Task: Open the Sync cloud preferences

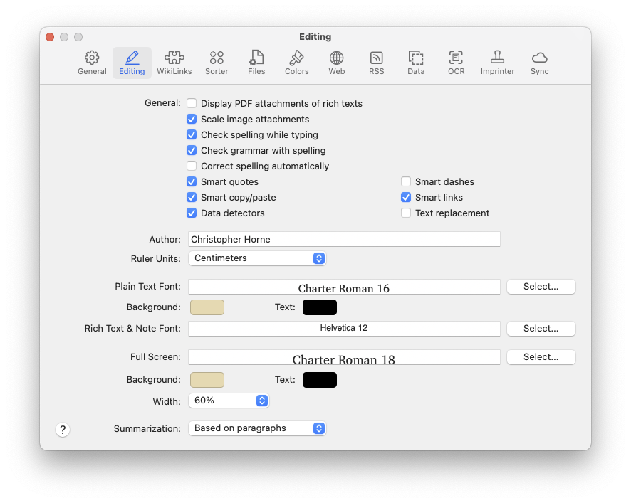Action: pos(539,63)
